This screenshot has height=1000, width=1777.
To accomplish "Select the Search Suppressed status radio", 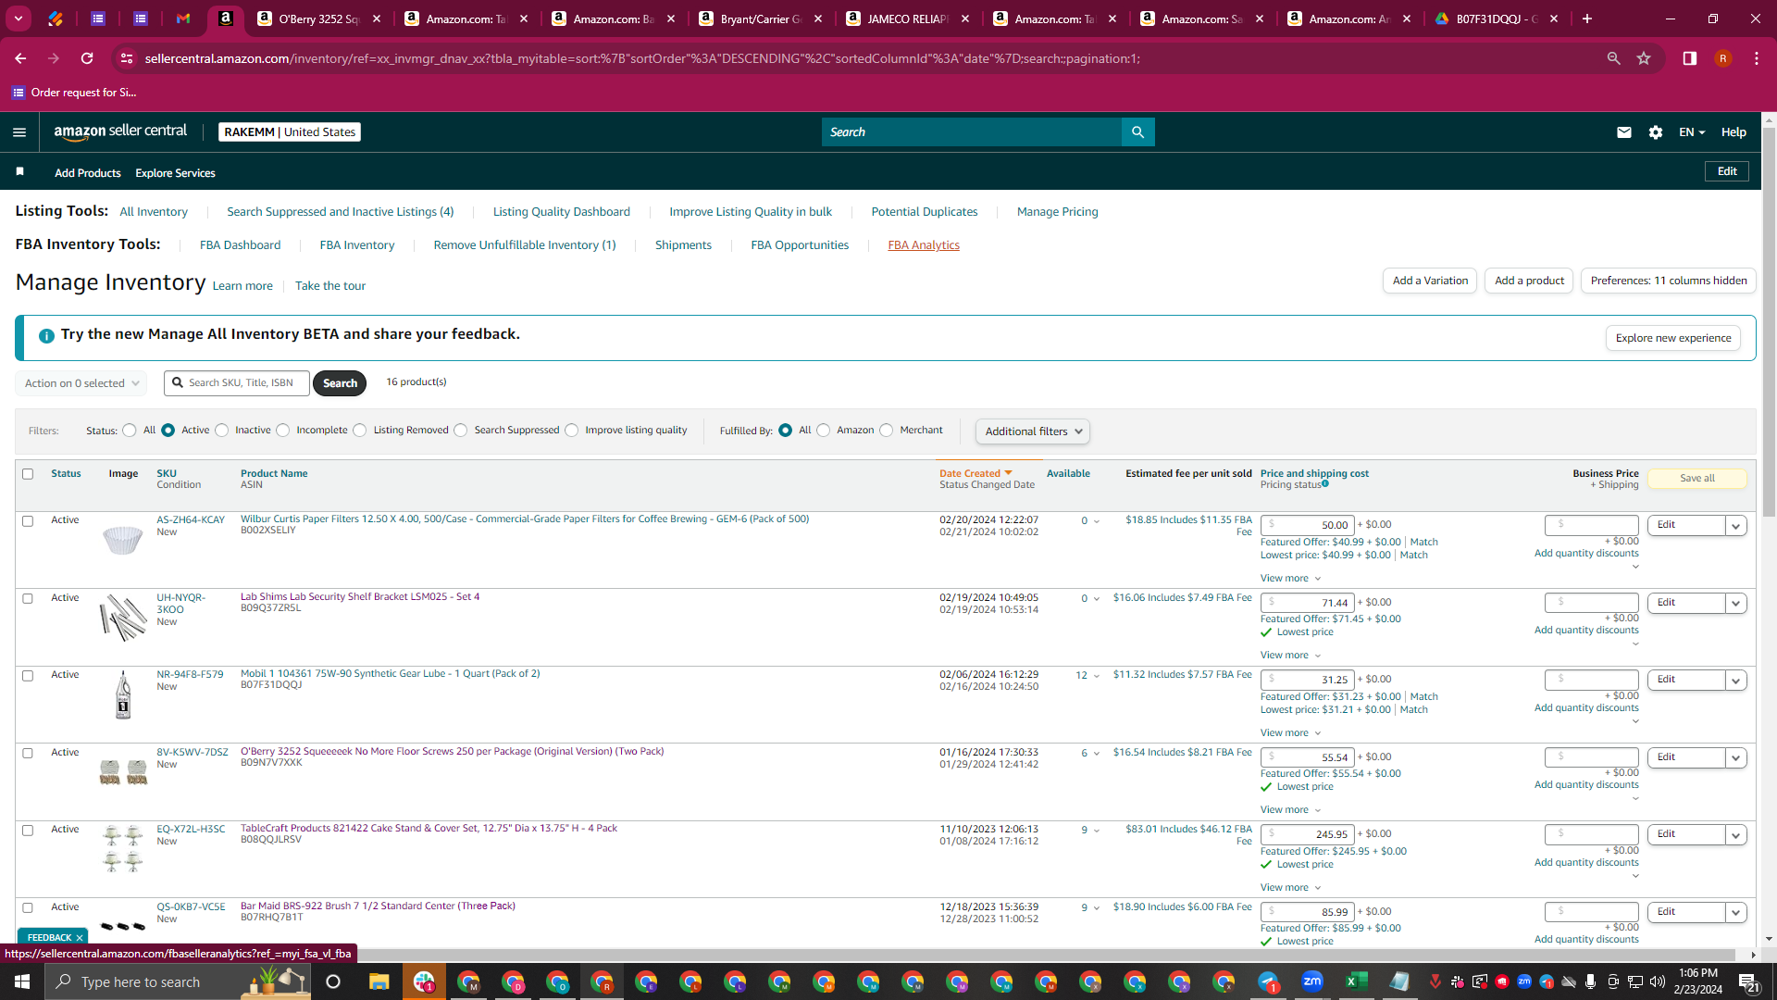I will pyautogui.click(x=461, y=431).
